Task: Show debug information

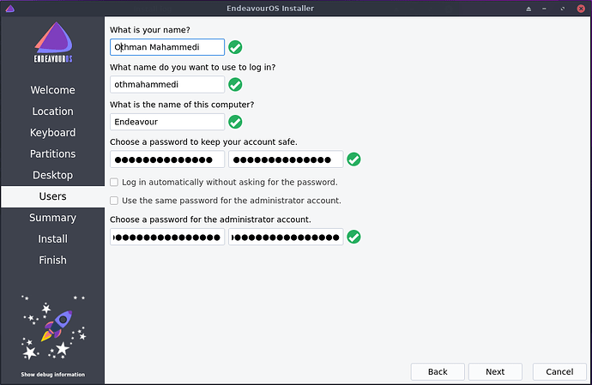Action: point(52,375)
